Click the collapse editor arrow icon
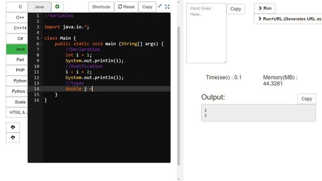 pyautogui.click(x=160, y=6)
